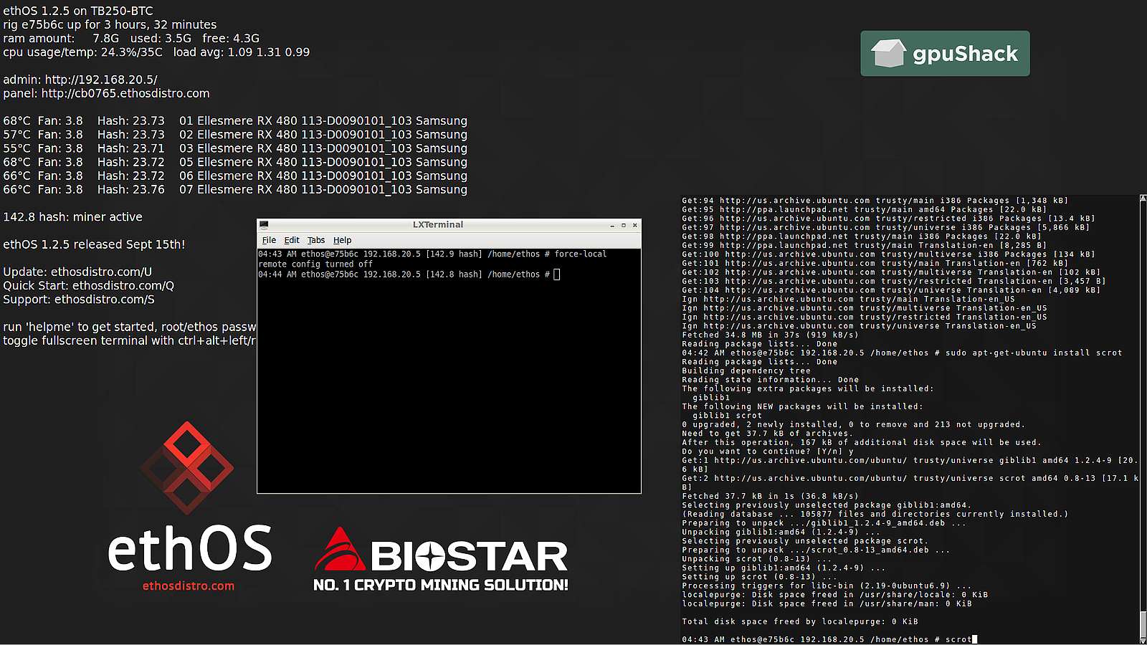Click 'sudo apt-get-ubuntu install scrot' command in right terminal
Screen dimensions: 1147x645
pyautogui.click(x=1034, y=353)
